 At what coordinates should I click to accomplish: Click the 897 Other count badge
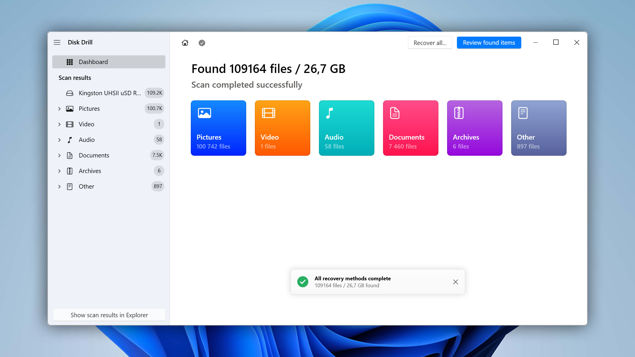click(x=158, y=186)
